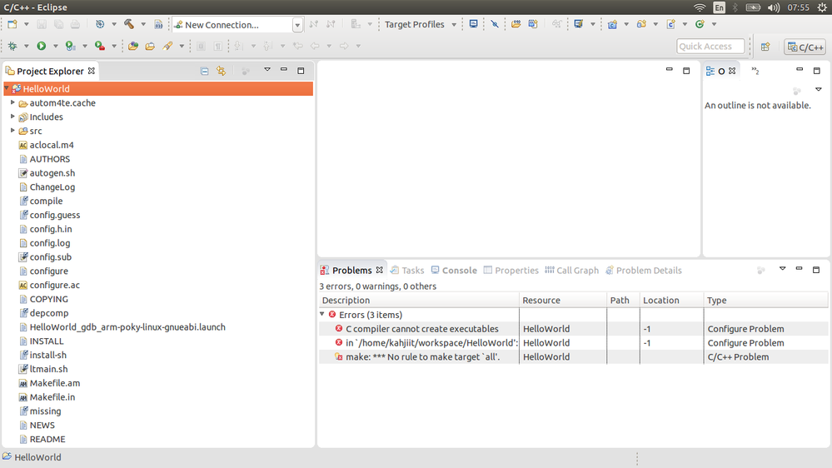Click the New C/C++ Project icon
Image resolution: width=832 pixels, height=468 pixels.
612,24
